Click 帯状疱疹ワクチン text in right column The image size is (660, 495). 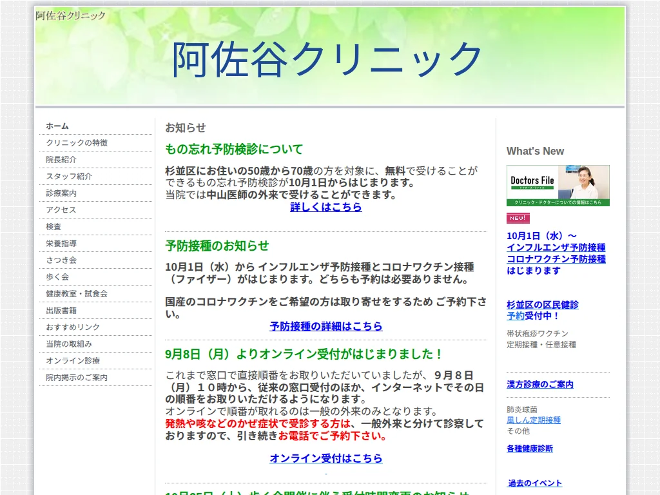tap(537, 334)
